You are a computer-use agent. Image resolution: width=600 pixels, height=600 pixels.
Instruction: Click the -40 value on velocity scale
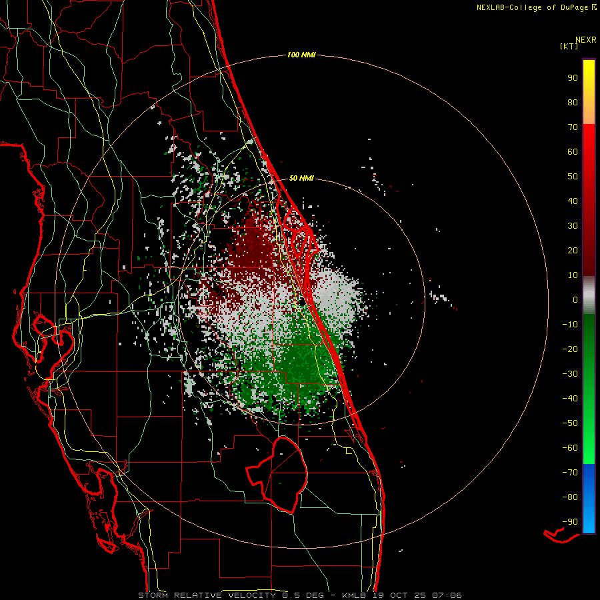click(570, 399)
